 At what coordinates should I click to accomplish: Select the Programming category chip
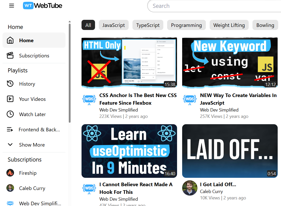[x=186, y=25]
